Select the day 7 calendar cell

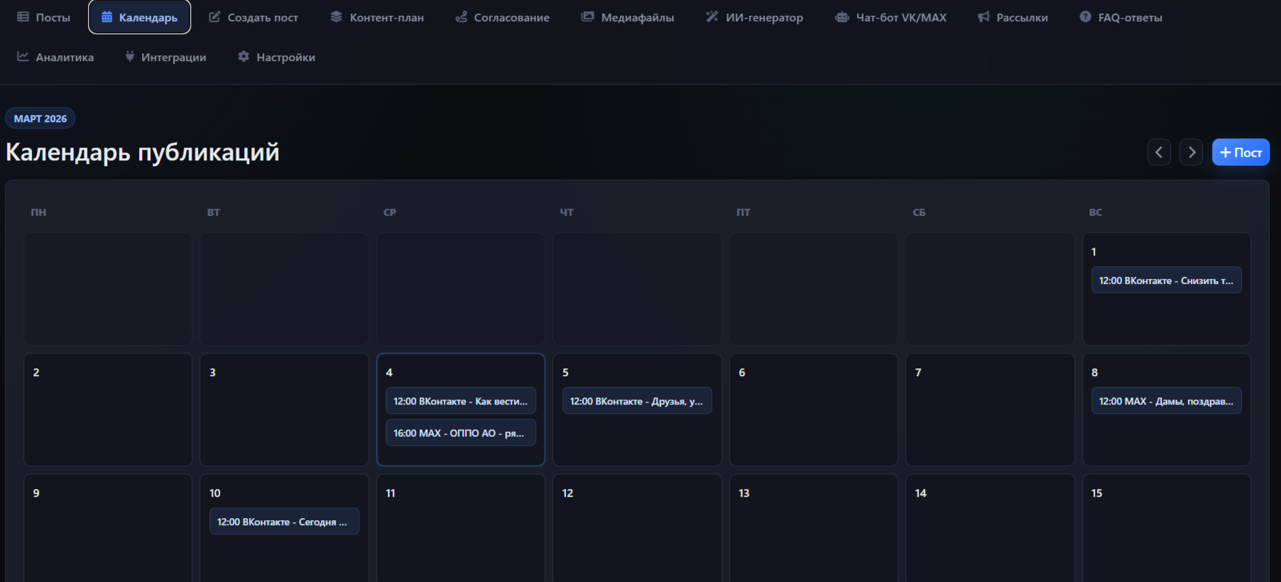point(990,410)
